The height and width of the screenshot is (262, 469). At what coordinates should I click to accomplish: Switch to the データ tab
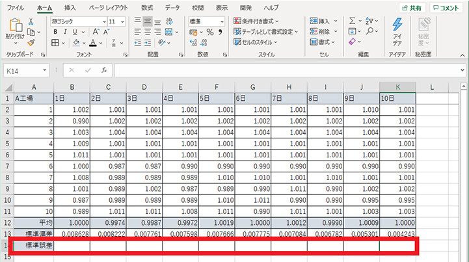172,8
